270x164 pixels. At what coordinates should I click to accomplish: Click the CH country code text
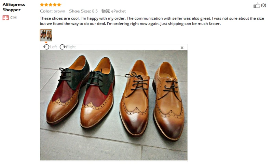[x=13, y=18]
